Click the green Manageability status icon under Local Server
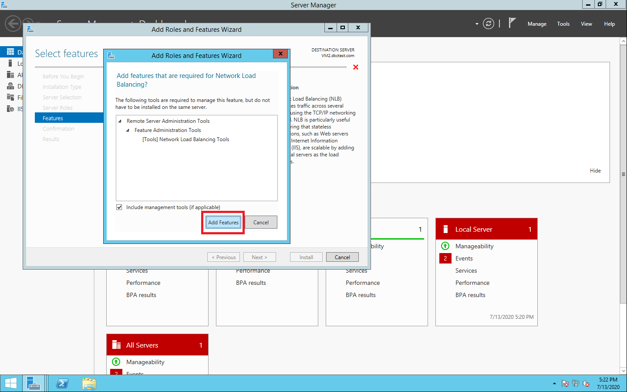627x392 pixels. 445,246
